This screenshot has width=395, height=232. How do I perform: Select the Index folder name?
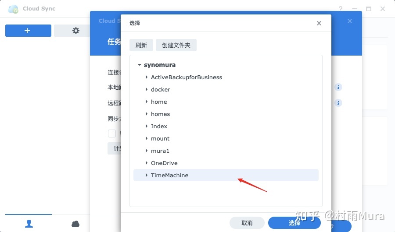(159, 126)
